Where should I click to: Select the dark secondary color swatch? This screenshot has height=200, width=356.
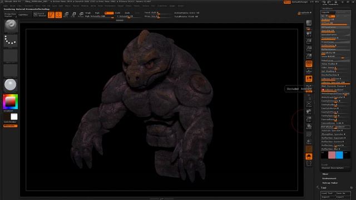coord(7,117)
